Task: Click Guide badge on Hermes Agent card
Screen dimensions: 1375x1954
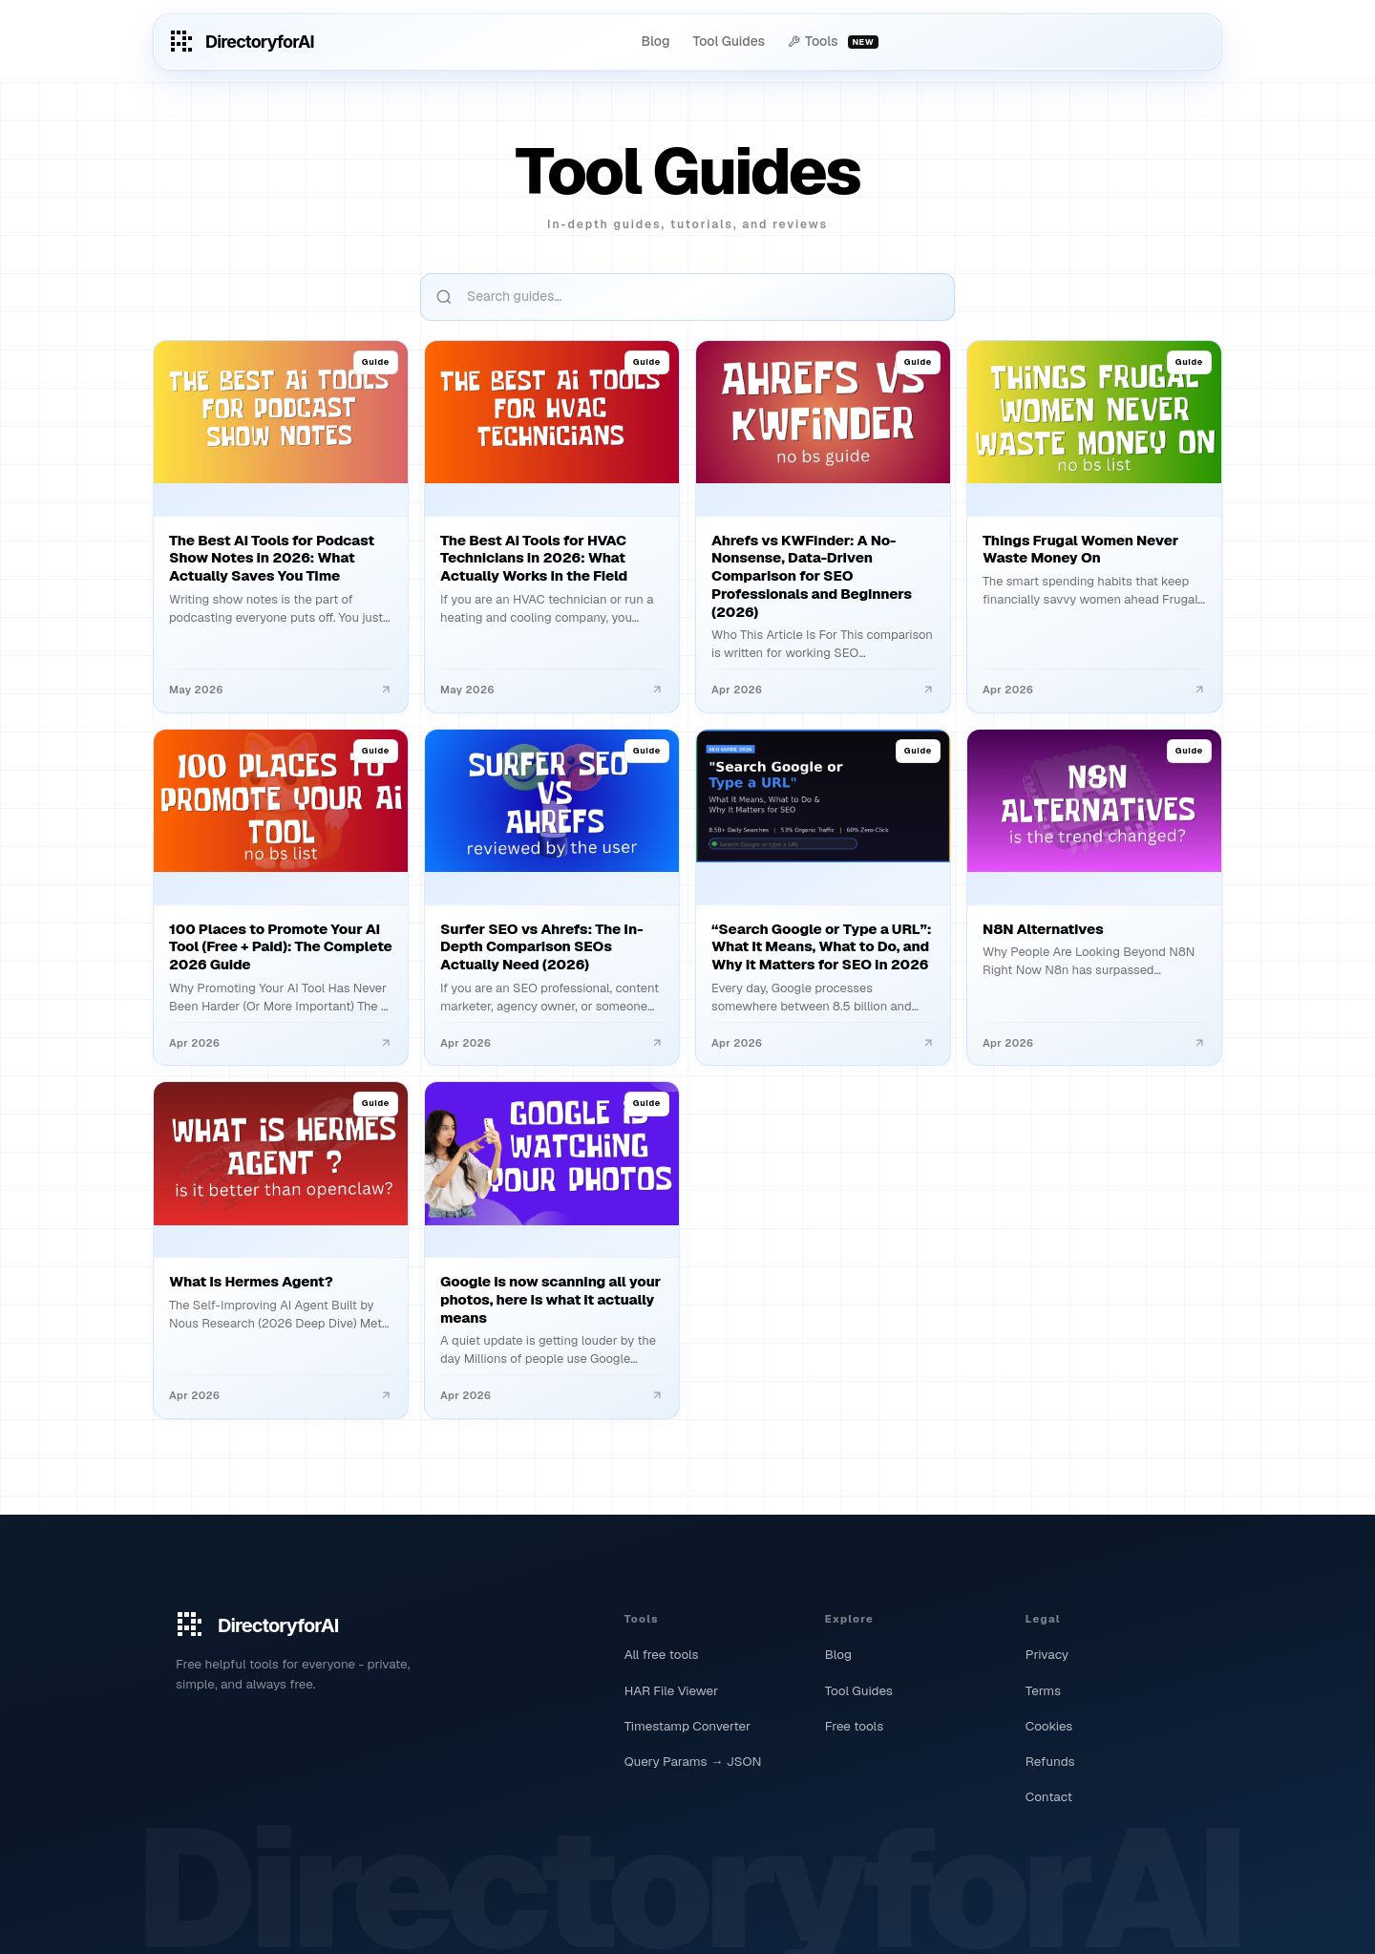Action: [375, 1103]
